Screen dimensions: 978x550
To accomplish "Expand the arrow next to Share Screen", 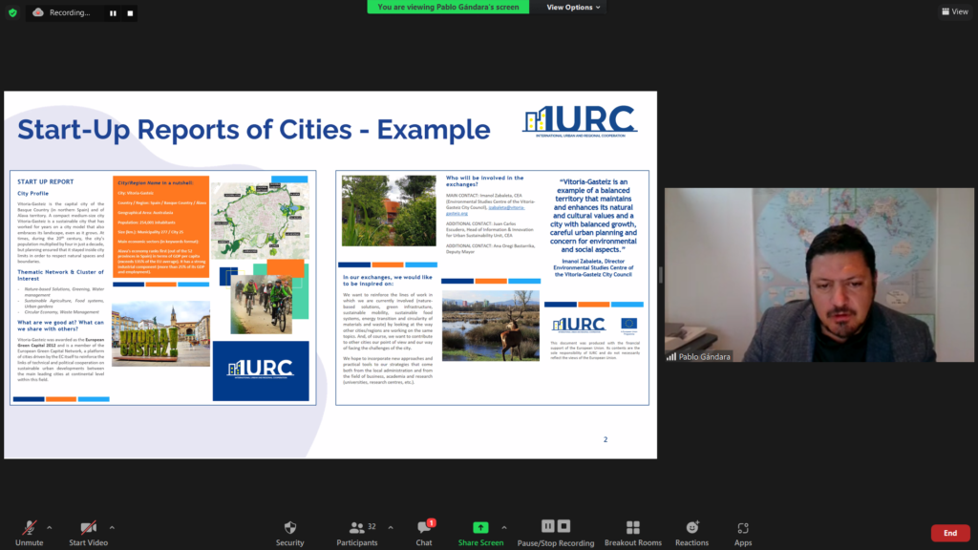I will 503,527.
